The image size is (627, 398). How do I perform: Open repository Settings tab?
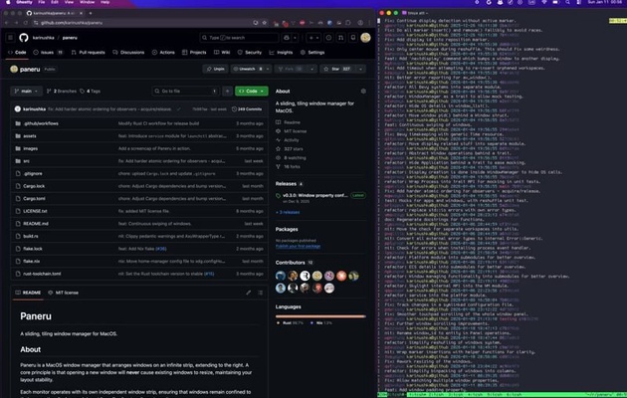click(313, 53)
